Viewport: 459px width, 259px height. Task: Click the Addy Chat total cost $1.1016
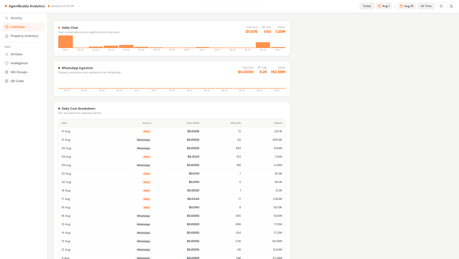point(252,32)
